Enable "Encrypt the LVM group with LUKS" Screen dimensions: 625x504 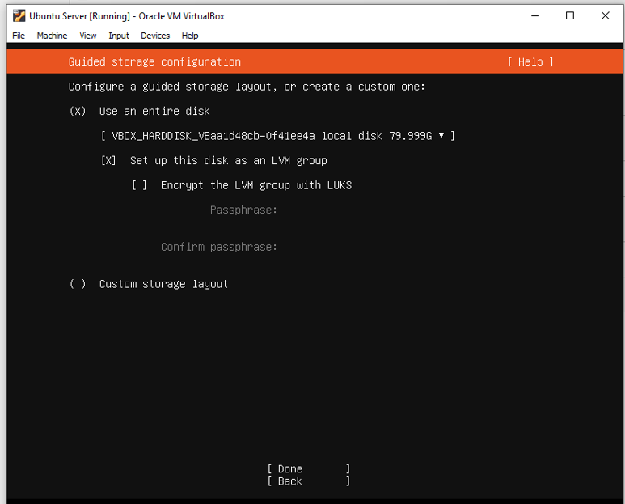click(139, 185)
